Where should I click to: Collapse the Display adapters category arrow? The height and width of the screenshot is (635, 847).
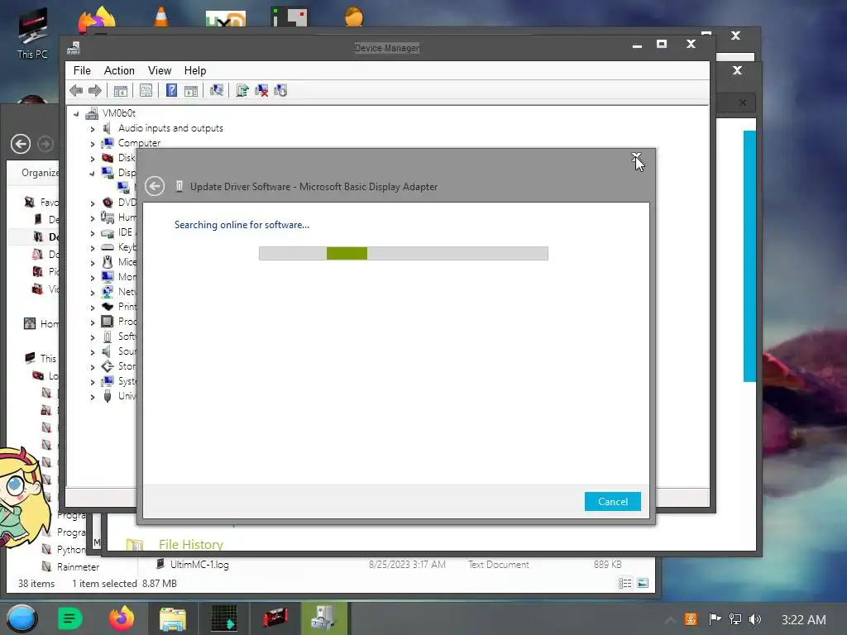click(x=93, y=174)
